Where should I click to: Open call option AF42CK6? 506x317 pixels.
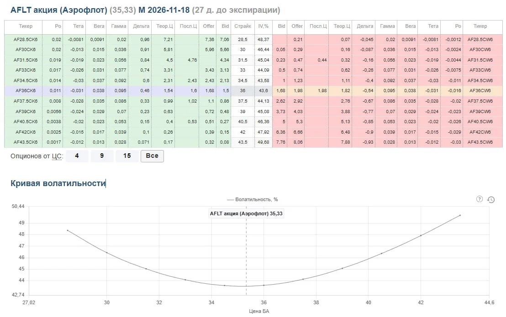coord(26,132)
